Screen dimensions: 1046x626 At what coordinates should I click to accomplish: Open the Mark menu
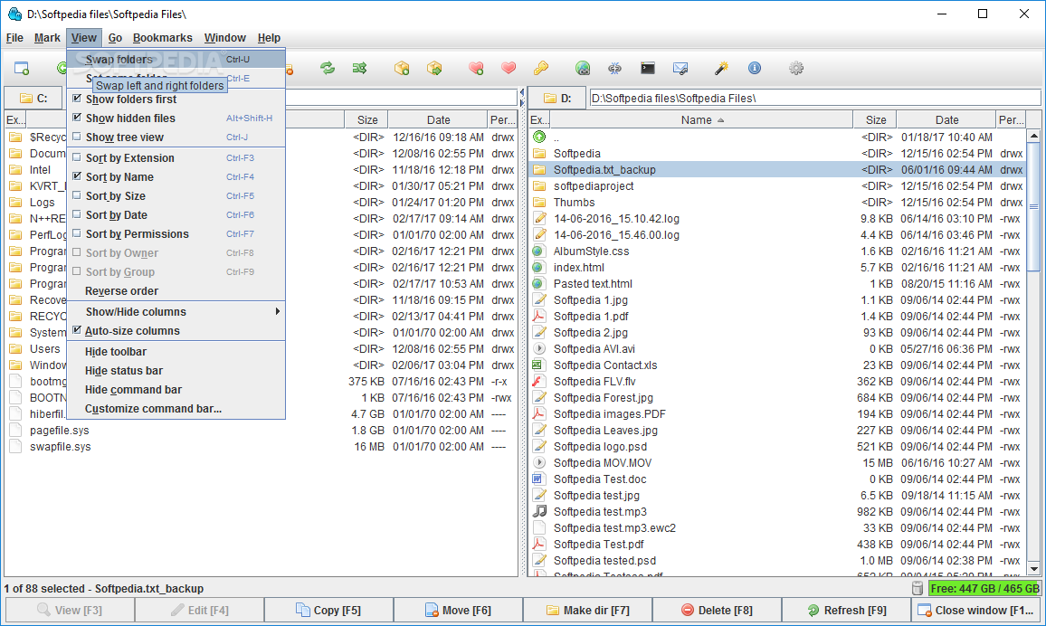click(x=47, y=38)
